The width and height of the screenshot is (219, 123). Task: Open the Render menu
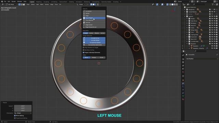coord(14,1)
